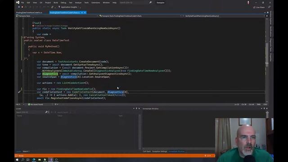Switch to the Watch 1 tab
This screenshot has height=162, width=288.
[26, 151]
